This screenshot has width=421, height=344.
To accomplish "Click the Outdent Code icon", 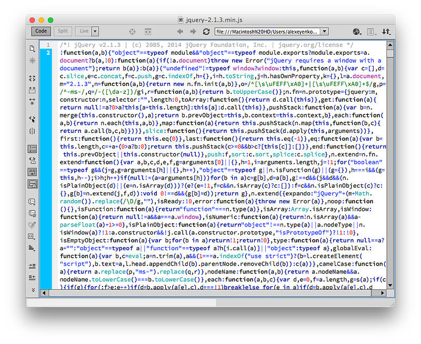I will (32, 278).
